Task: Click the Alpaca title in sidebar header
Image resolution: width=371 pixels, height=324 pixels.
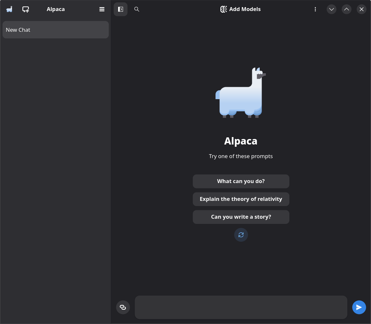Action: click(x=56, y=9)
